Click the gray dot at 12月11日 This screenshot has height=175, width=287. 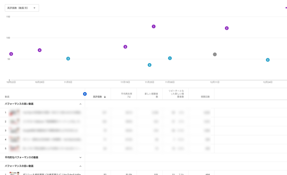click(215, 55)
